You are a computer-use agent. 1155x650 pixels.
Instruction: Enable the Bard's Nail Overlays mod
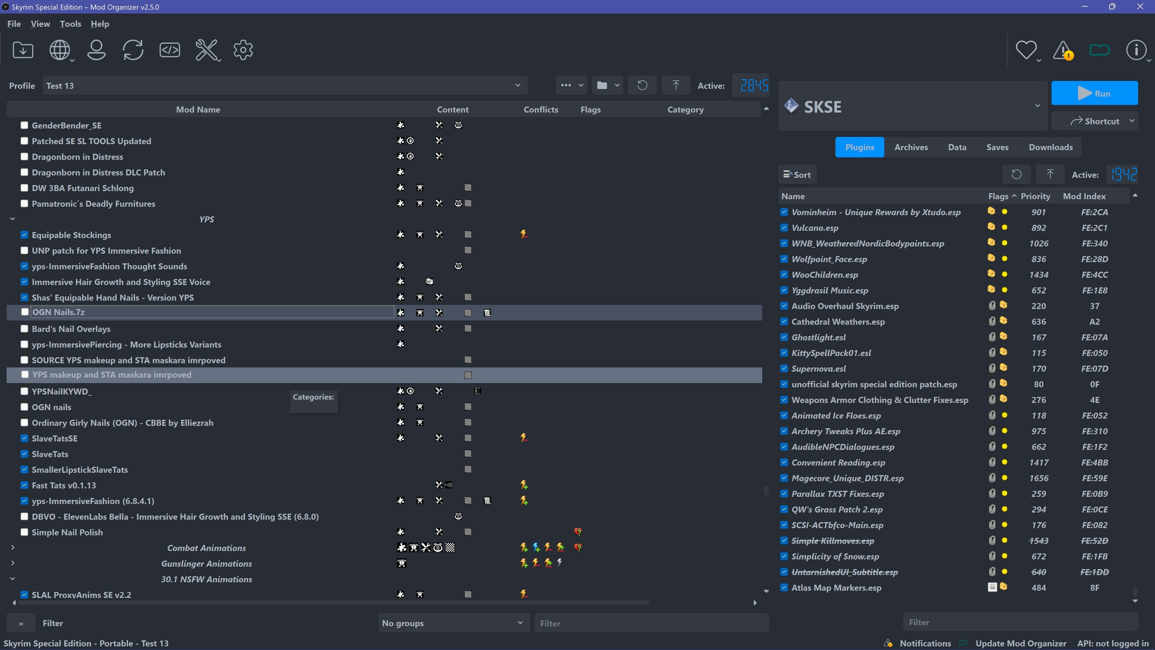click(25, 329)
